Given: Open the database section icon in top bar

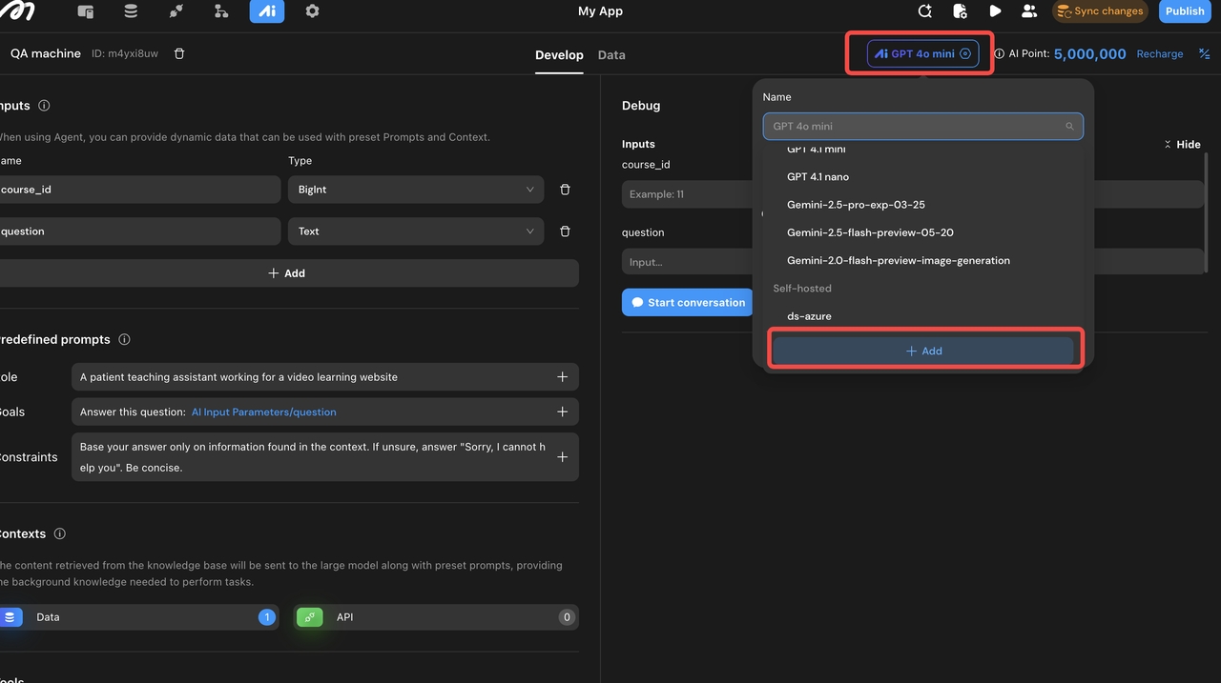Looking at the screenshot, I should [131, 11].
